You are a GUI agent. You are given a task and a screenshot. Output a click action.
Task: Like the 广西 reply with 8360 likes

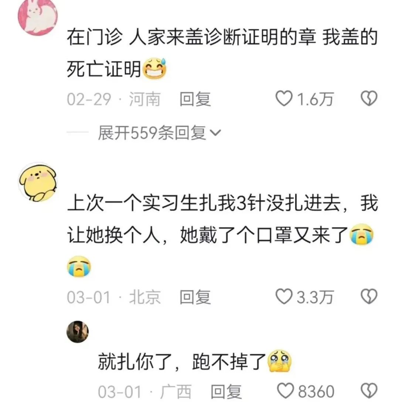click(x=285, y=391)
